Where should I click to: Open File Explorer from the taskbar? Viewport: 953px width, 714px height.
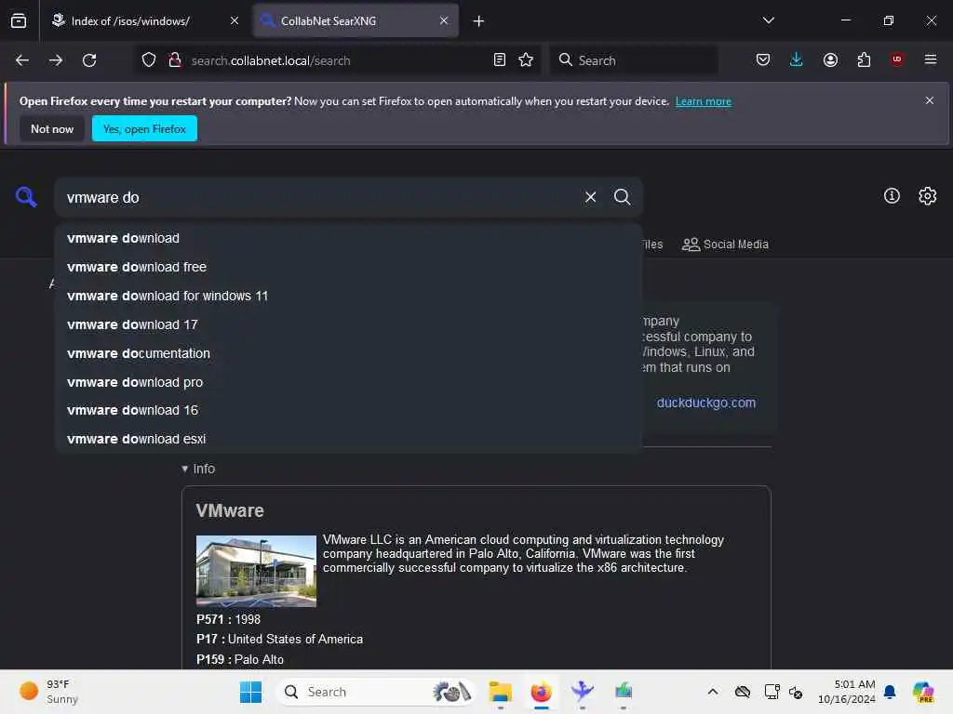click(500, 692)
